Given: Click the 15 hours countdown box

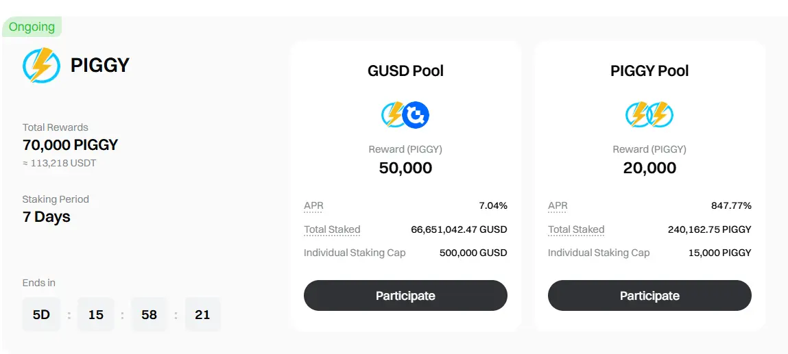Looking at the screenshot, I should tap(95, 315).
